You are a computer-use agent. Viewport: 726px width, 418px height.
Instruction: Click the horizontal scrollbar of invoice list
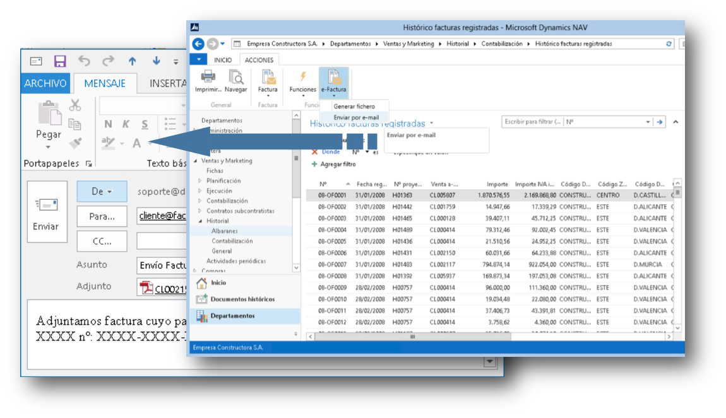[412, 337]
